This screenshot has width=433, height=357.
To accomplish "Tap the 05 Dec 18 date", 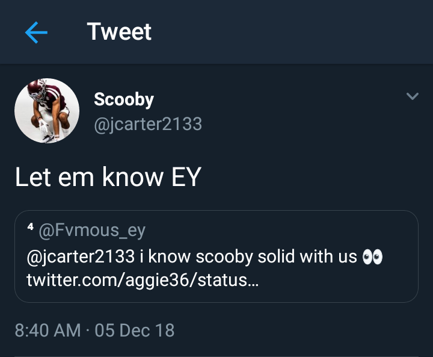I will 135,330.
